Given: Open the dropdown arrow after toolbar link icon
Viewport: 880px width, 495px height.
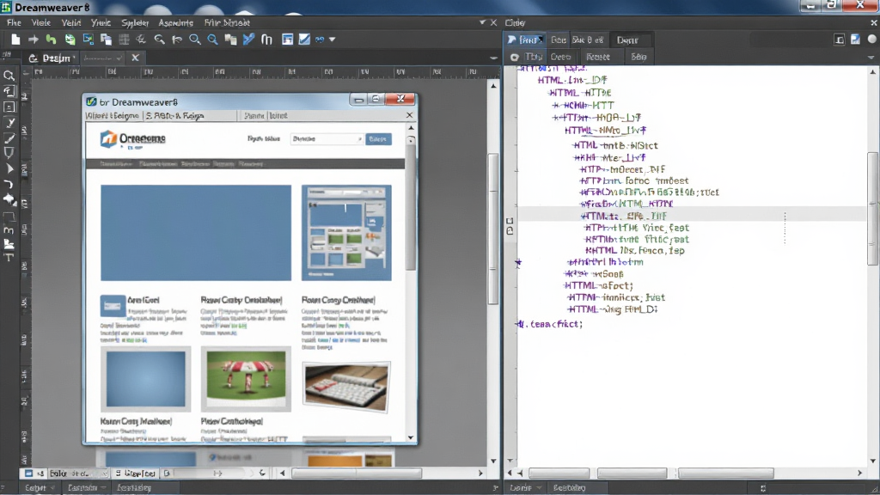Looking at the screenshot, I should click(333, 40).
